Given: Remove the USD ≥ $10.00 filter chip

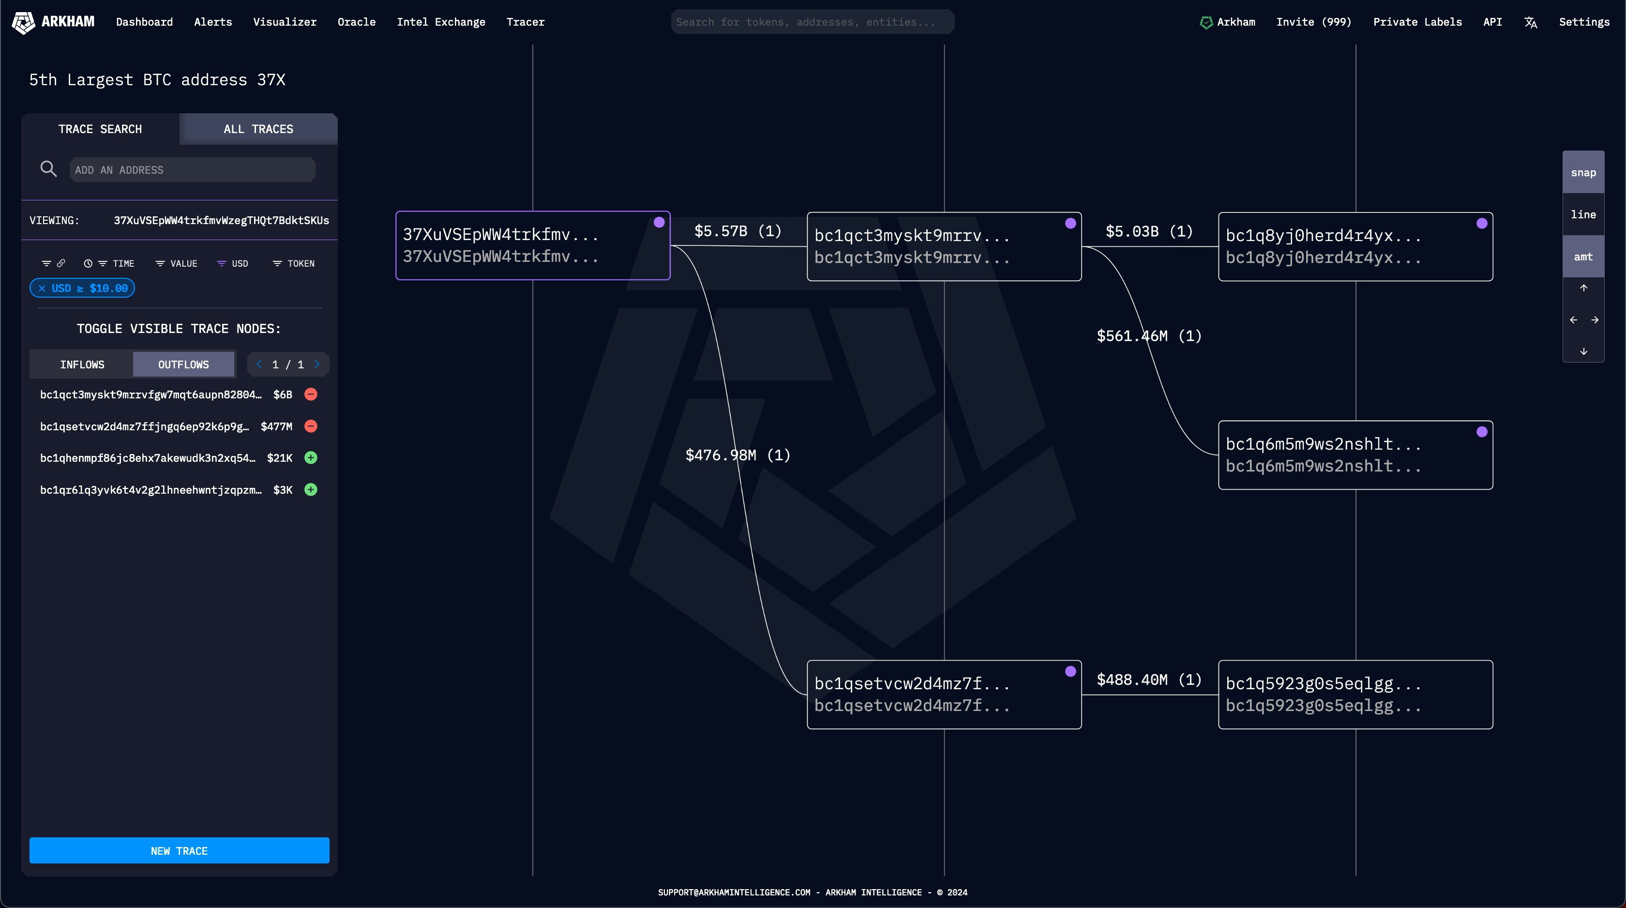Looking at the screenshot, I should [42, 288].
